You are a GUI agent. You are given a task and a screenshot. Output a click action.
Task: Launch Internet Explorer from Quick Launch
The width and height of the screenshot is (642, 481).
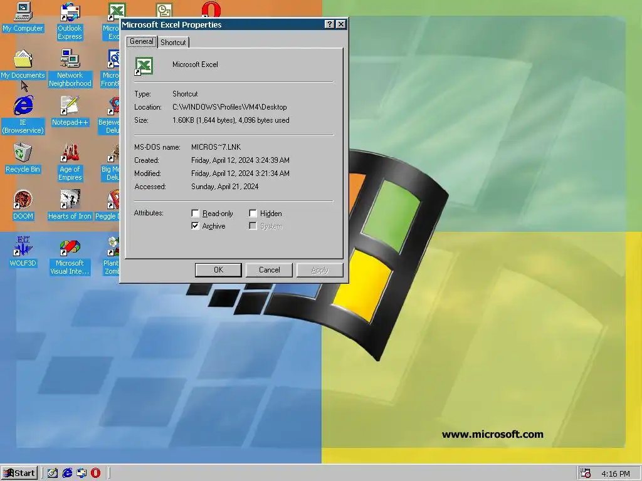67,473
